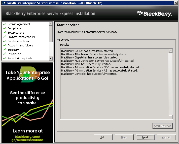Screen dimensions: 179x144
Task: Select the Database options step
Action: [x=18, y=41]
